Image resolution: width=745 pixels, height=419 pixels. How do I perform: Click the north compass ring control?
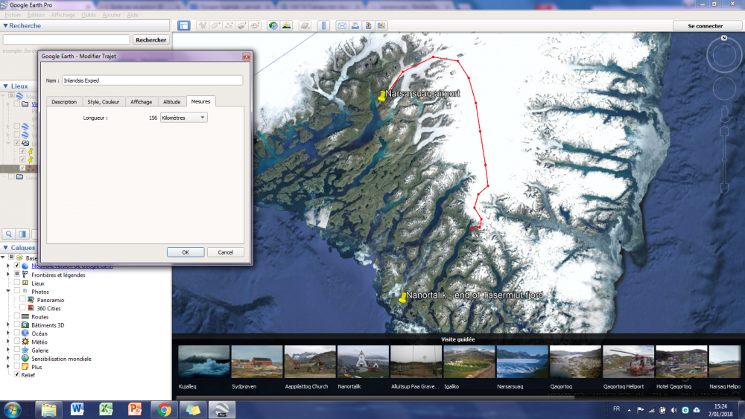(x=724, y=54)
